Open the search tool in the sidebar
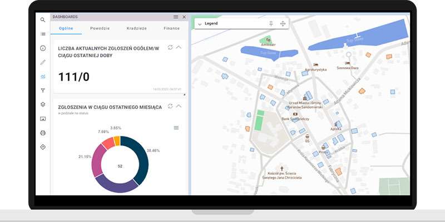The width and height of the screenshot is (445, 222). click(43, 20)
